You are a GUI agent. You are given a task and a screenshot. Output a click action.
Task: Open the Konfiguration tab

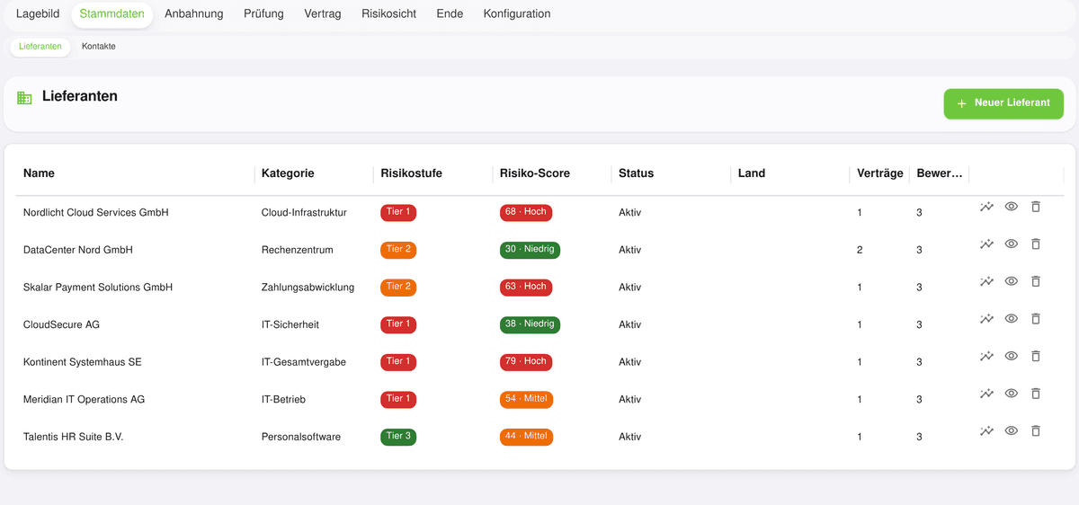(517, 14)
